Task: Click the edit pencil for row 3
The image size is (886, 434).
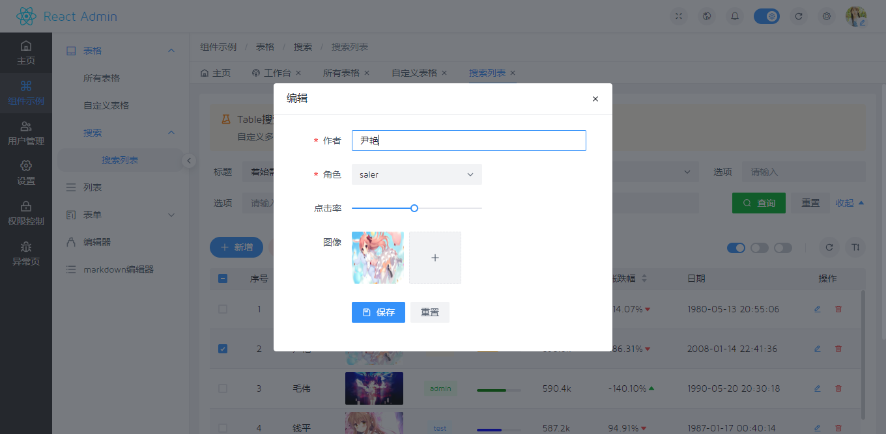Action: pos(817,388)
